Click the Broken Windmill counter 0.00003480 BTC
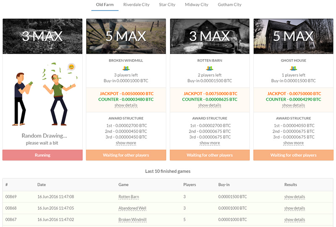This screenshot has height=227, width=336. pos(138,99)
